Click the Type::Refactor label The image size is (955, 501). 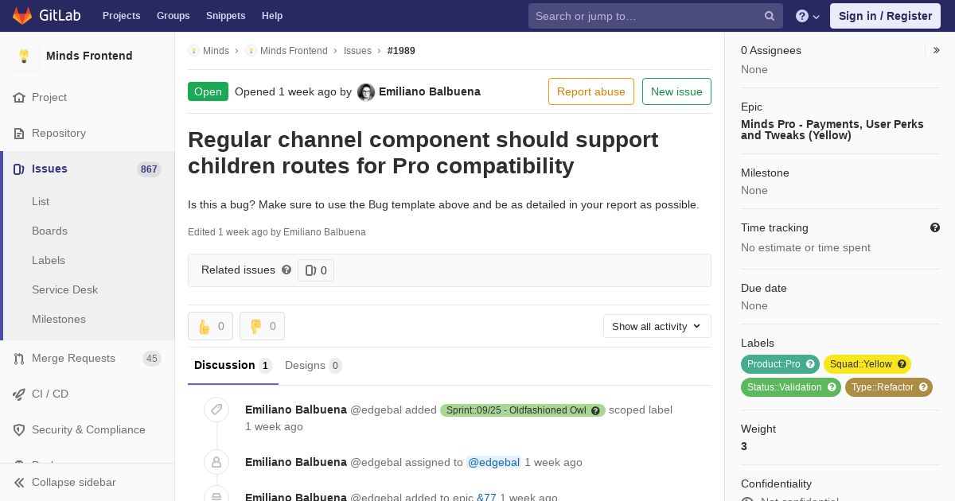888,387
